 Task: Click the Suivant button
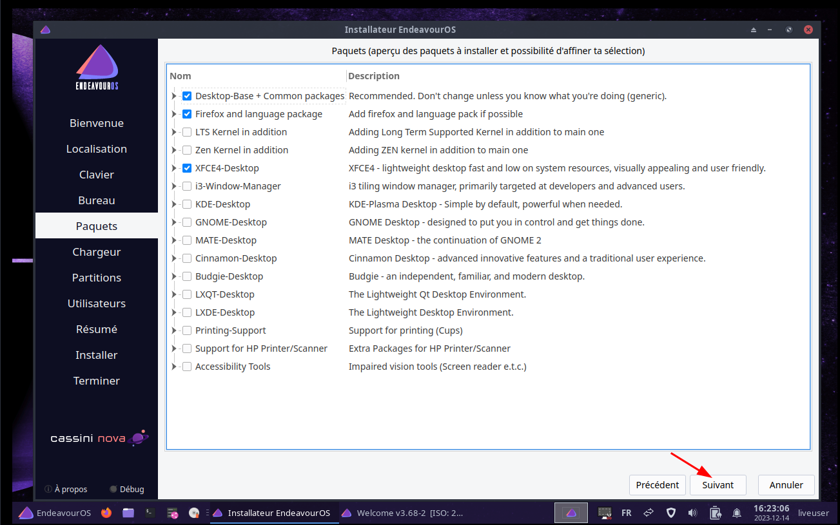pos(718,485)
